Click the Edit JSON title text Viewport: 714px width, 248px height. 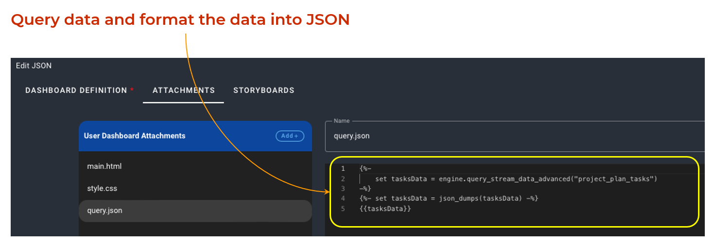[34, 66]
